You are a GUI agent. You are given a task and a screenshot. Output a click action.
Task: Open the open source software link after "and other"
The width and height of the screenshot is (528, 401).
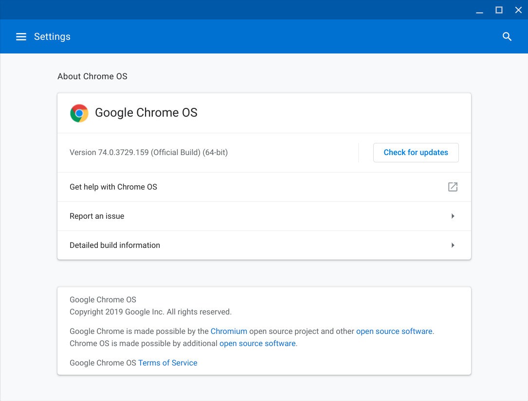pos(394,331)
